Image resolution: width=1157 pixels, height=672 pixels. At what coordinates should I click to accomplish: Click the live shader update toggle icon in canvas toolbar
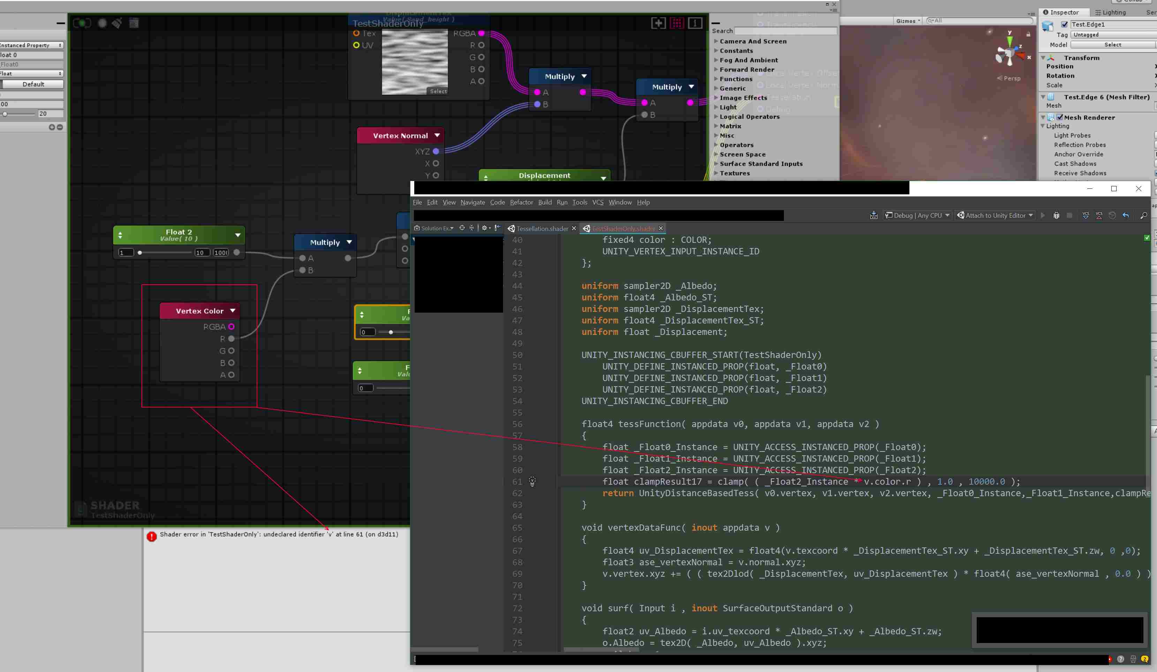[x=82, y=23]
